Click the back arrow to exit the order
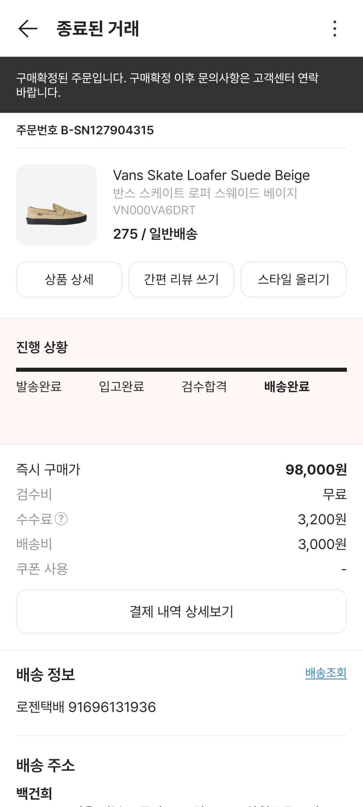 pos(26,30)
